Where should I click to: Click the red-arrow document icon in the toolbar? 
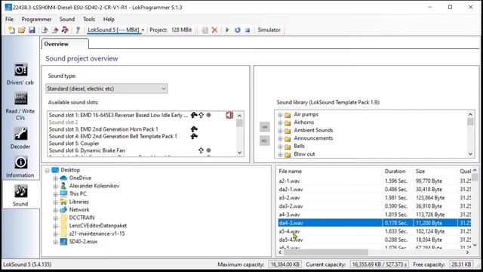55,30
